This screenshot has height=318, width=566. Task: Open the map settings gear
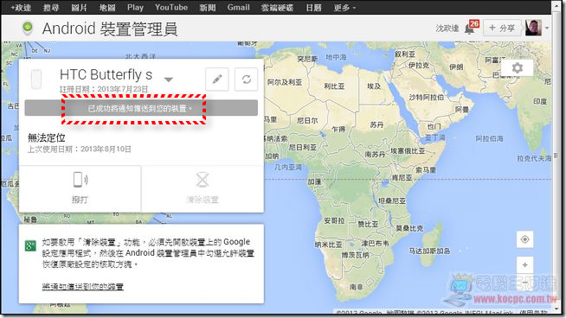pyautogui.click(x=518, y=67)
